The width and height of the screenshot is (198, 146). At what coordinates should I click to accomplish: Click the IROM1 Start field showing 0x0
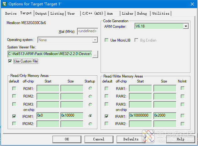[x=48, y=116]
